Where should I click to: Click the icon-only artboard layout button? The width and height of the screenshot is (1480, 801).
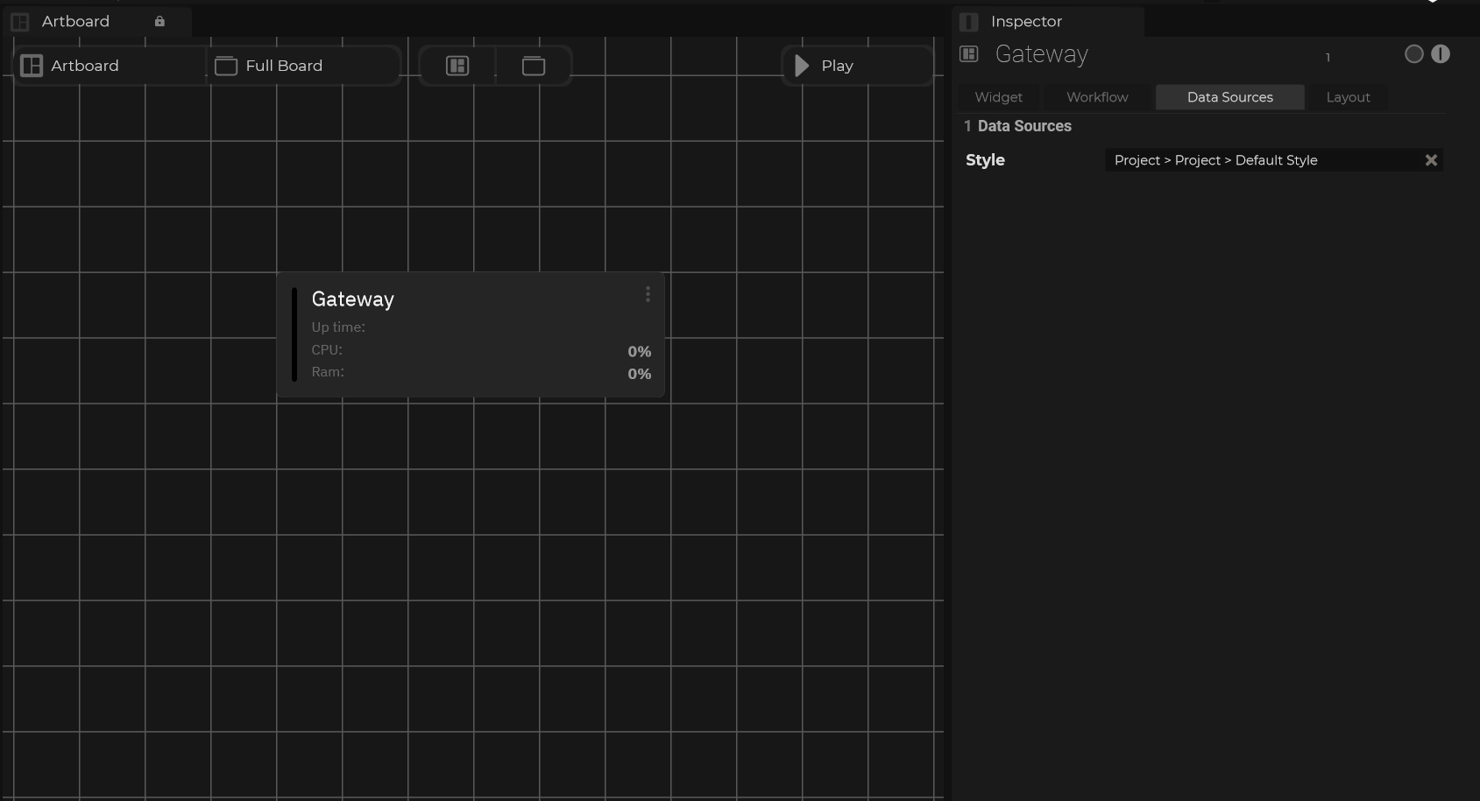point(457,66)
